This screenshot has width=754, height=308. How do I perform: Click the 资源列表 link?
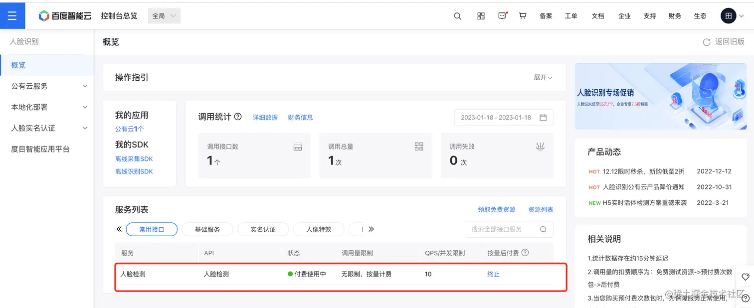[x=541, y=210]
